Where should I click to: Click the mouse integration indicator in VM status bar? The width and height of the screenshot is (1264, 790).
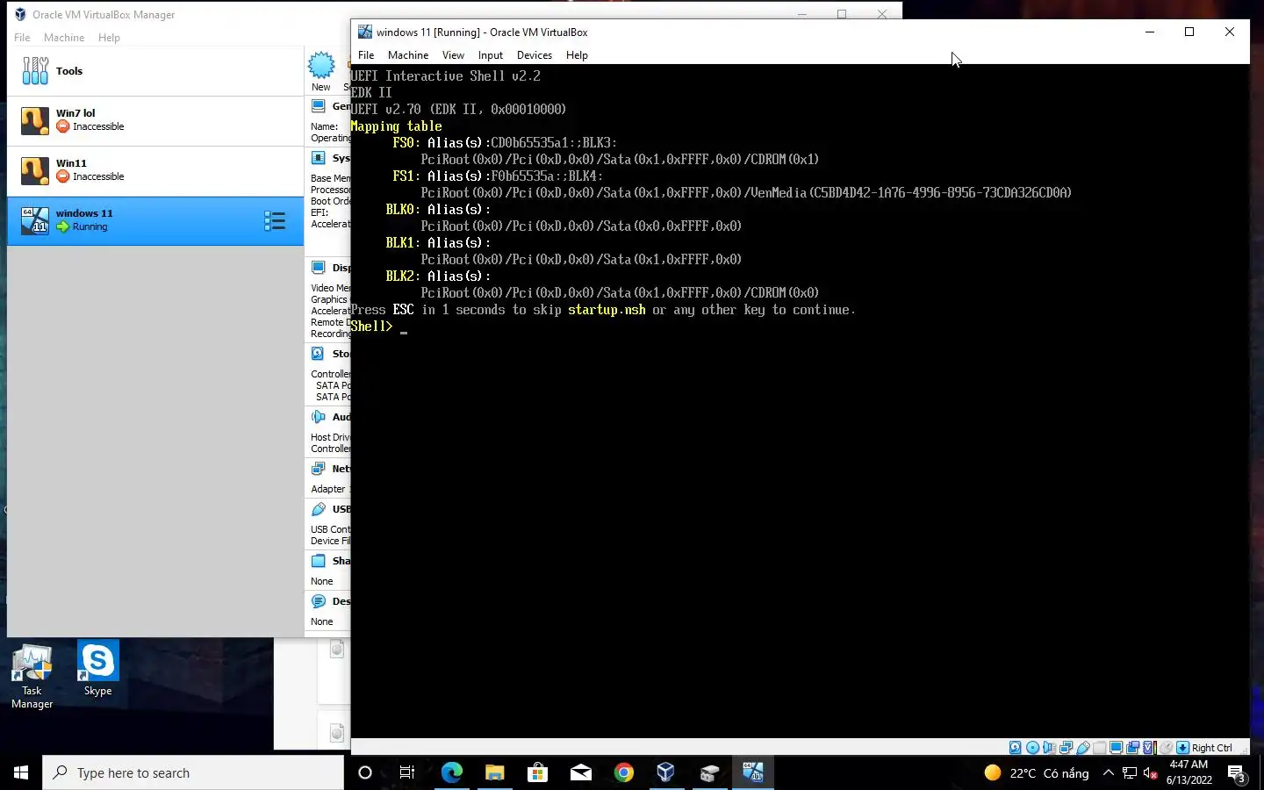[x=1166, y=748]
